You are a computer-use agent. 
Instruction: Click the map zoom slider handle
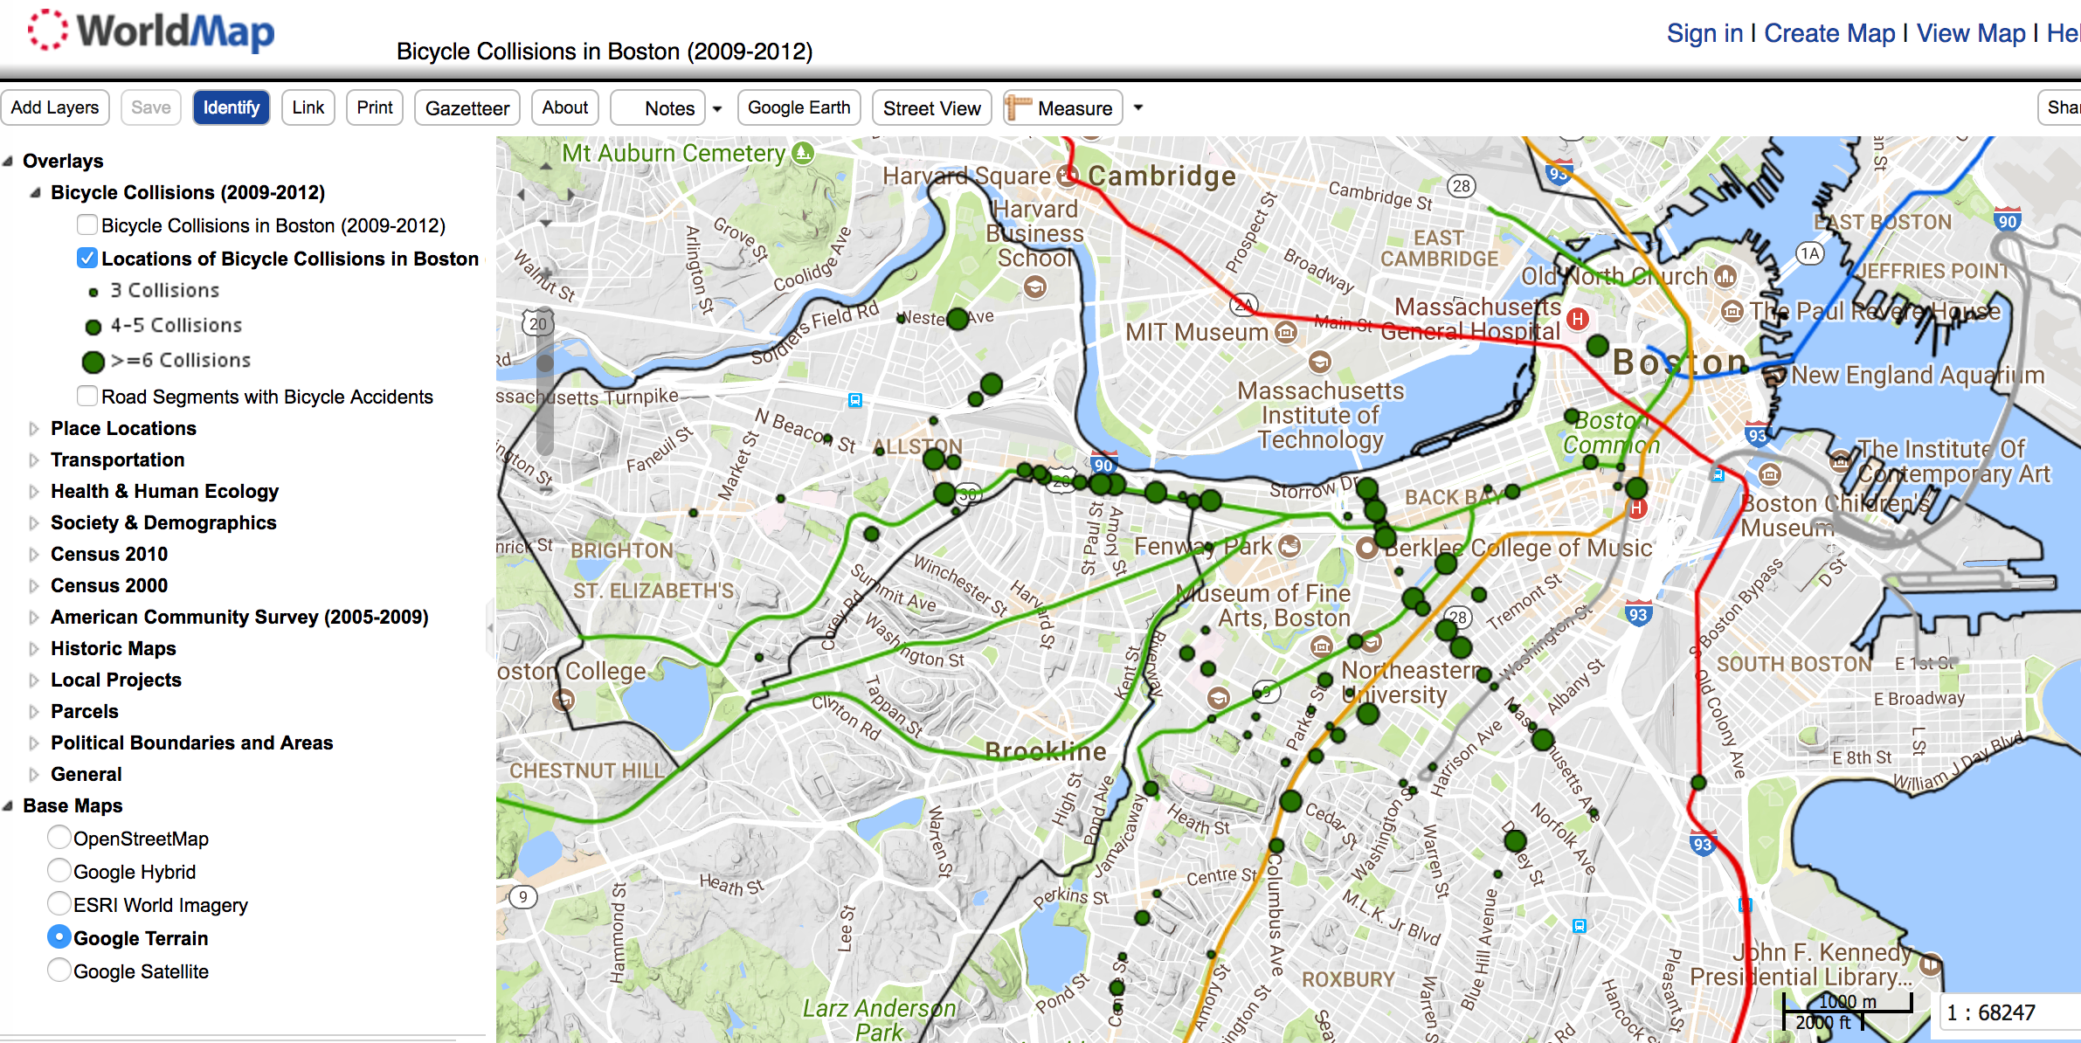[x=545, y=363]
